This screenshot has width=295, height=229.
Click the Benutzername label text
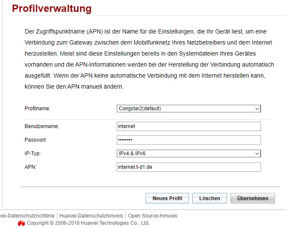click(x=42, y=126)
